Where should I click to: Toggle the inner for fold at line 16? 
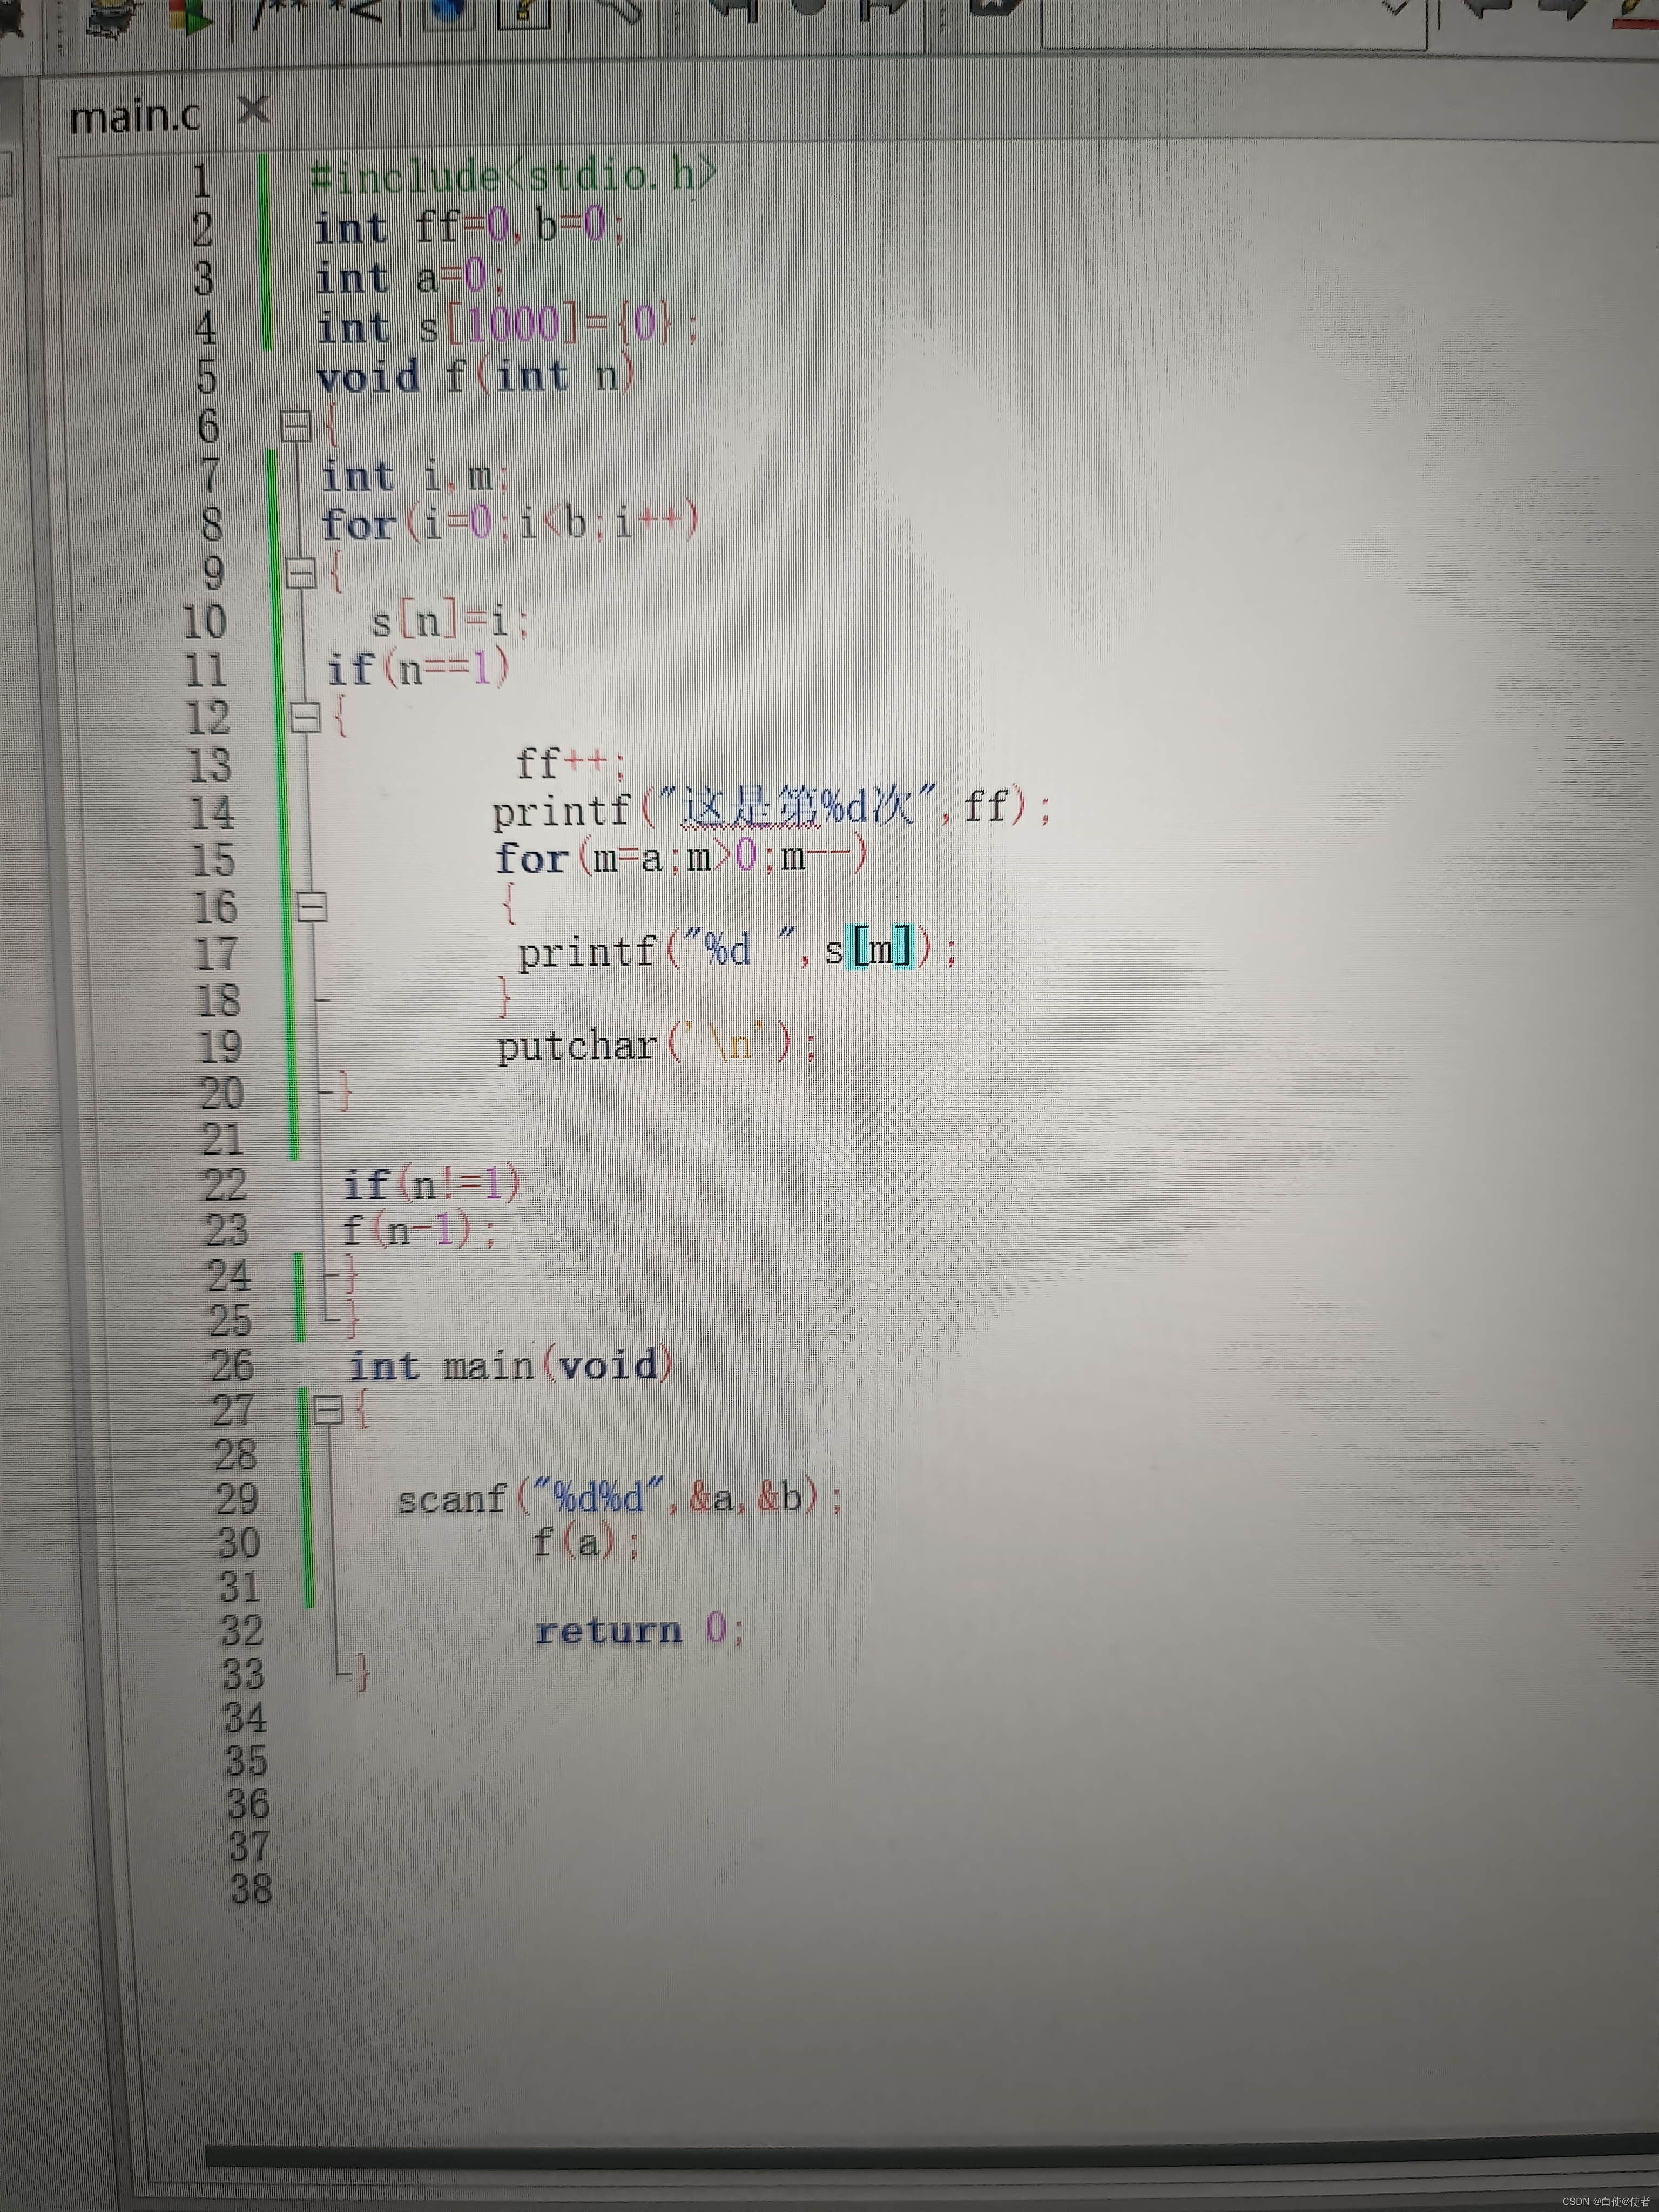313,907
